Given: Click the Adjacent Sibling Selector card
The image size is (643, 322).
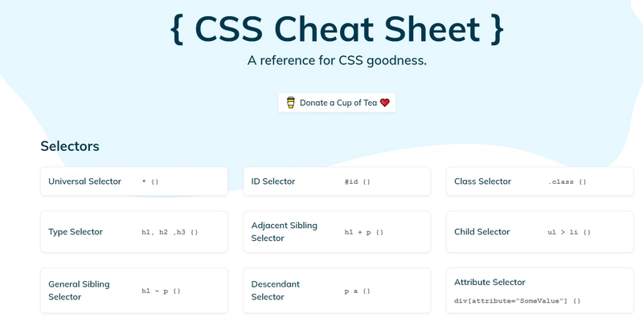Looking at the screenshot, I should [x=337, y=232].
